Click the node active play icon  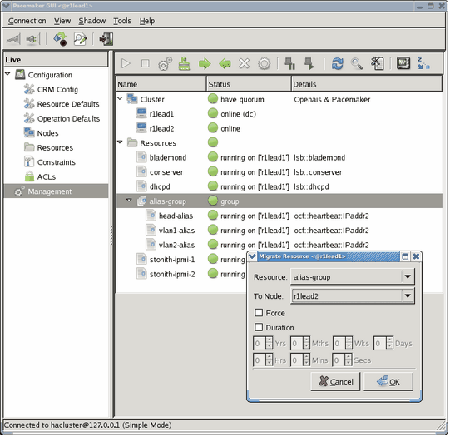coord(309,63)
